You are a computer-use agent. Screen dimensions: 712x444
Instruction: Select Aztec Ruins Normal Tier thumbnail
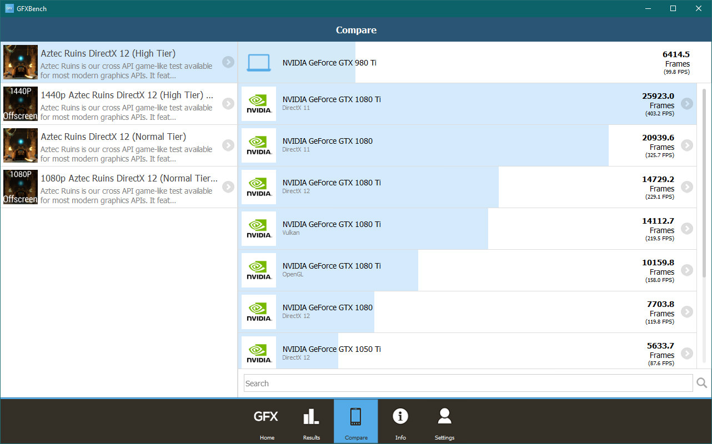(21, 145)
